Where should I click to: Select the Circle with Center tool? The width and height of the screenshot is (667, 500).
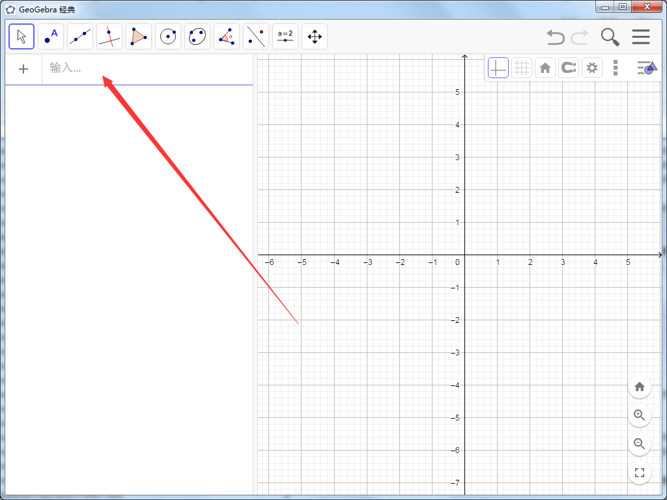point(167,36)
